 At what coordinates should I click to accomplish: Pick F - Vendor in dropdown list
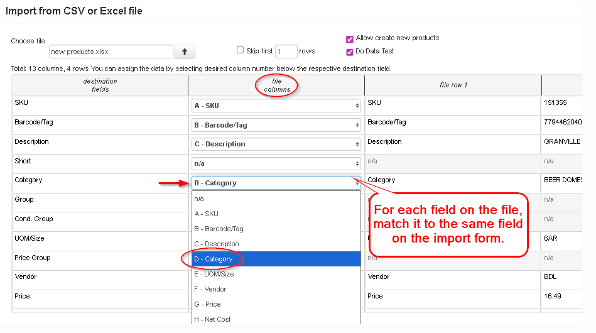coord(276,289)
